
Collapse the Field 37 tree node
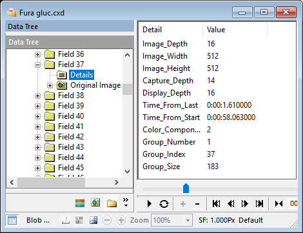[37, 65]
